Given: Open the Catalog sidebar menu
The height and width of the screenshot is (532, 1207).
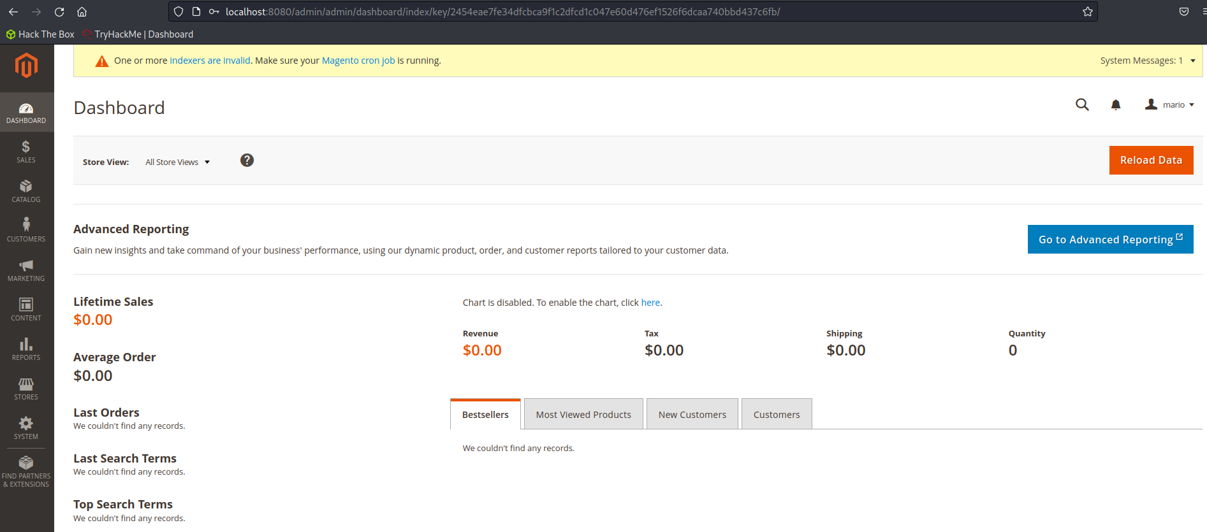Looking at the screenshot, I should coord(26,191).
